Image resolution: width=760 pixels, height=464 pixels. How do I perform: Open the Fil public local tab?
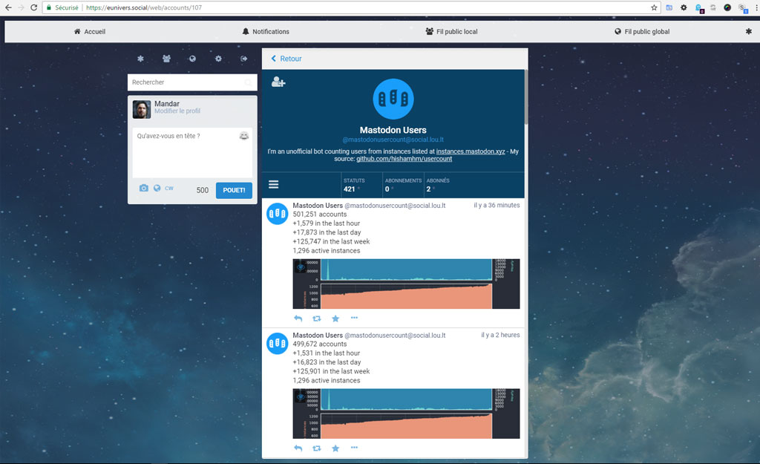click(x=451, y=31)
